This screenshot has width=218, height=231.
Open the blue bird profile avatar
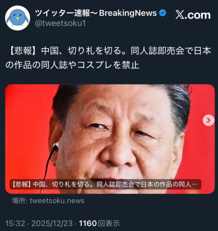click(x=18, y=18)
